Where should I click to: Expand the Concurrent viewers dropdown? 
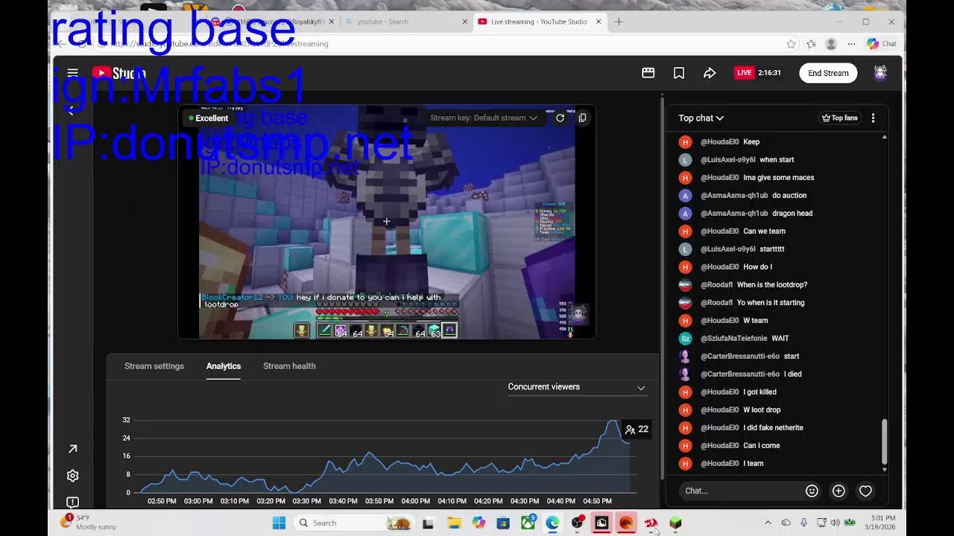[x=576, y=387]
